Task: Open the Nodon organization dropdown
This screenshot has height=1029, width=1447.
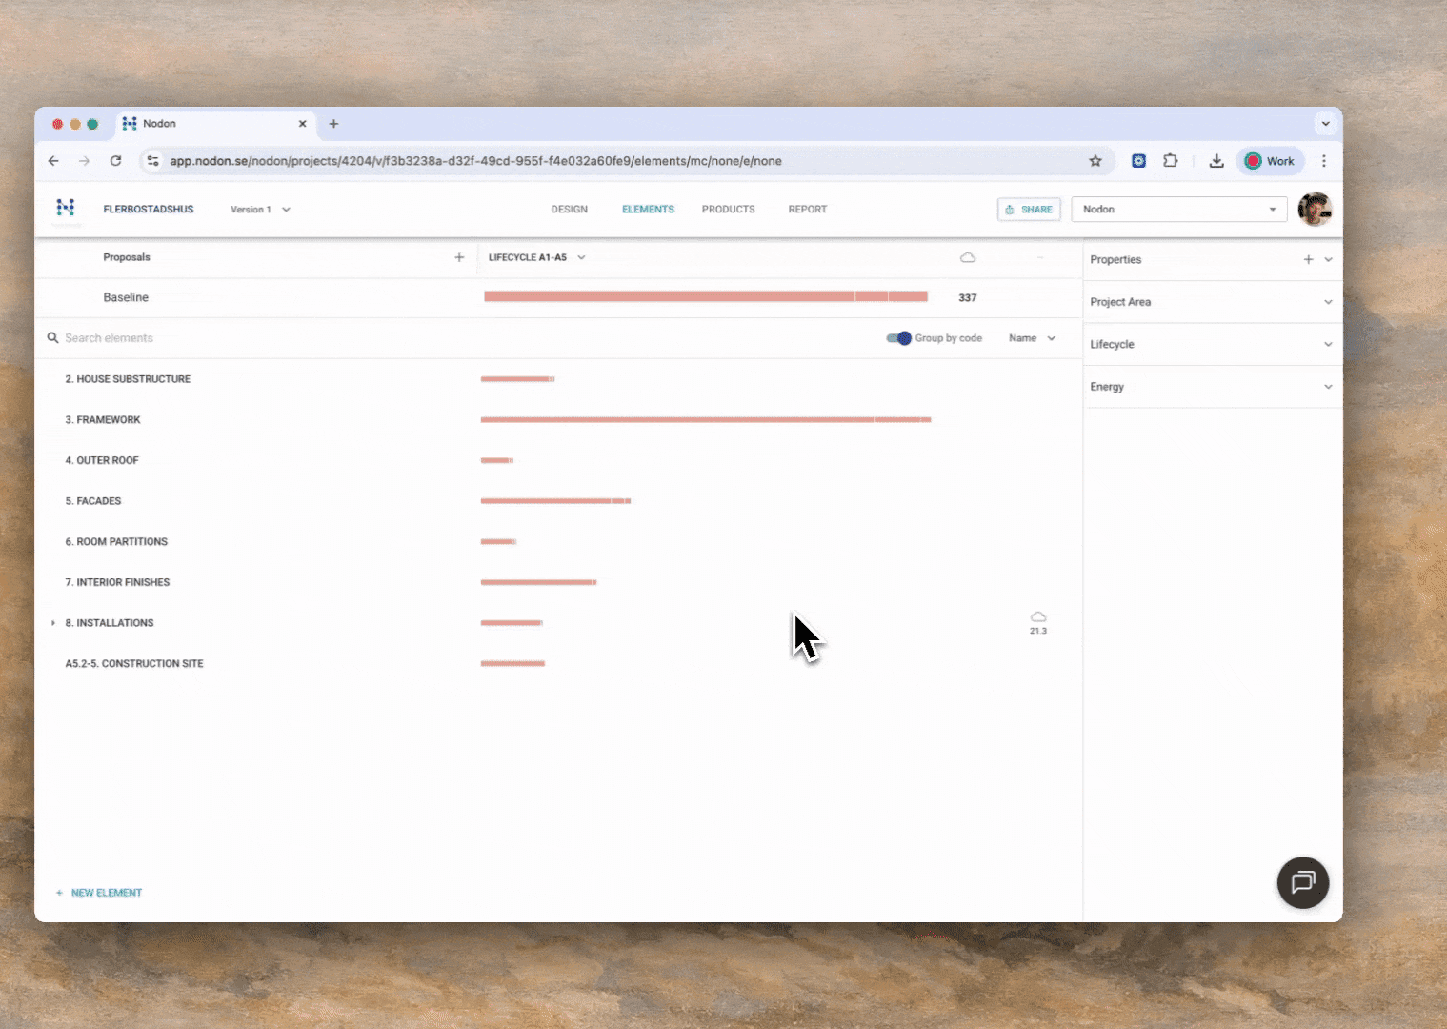Action: point(1178,209)
